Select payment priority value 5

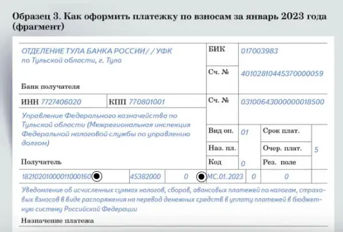316,150
